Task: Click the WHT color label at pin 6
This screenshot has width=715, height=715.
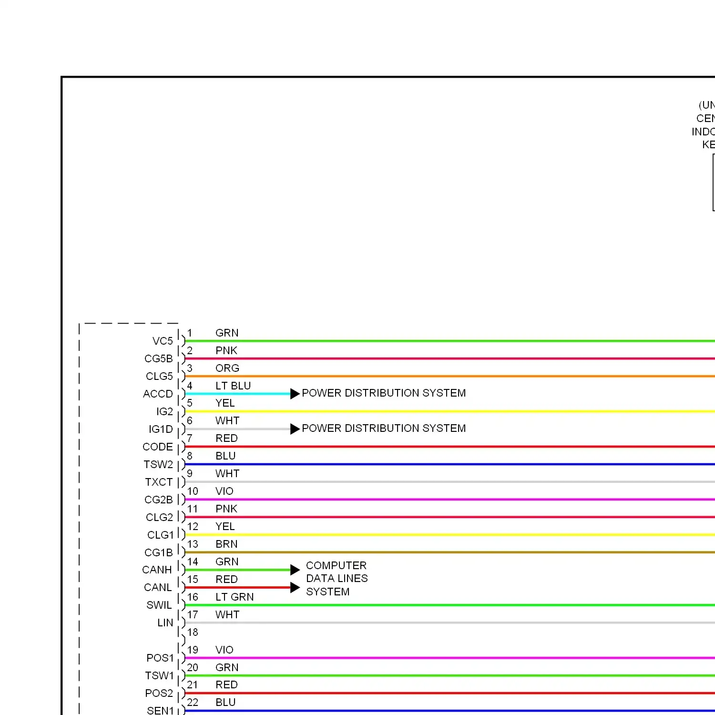Action: (x=227, y=421)
